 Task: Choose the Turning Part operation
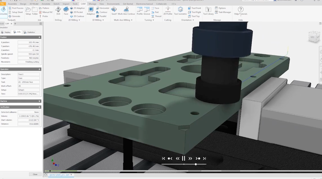(155, 12)
